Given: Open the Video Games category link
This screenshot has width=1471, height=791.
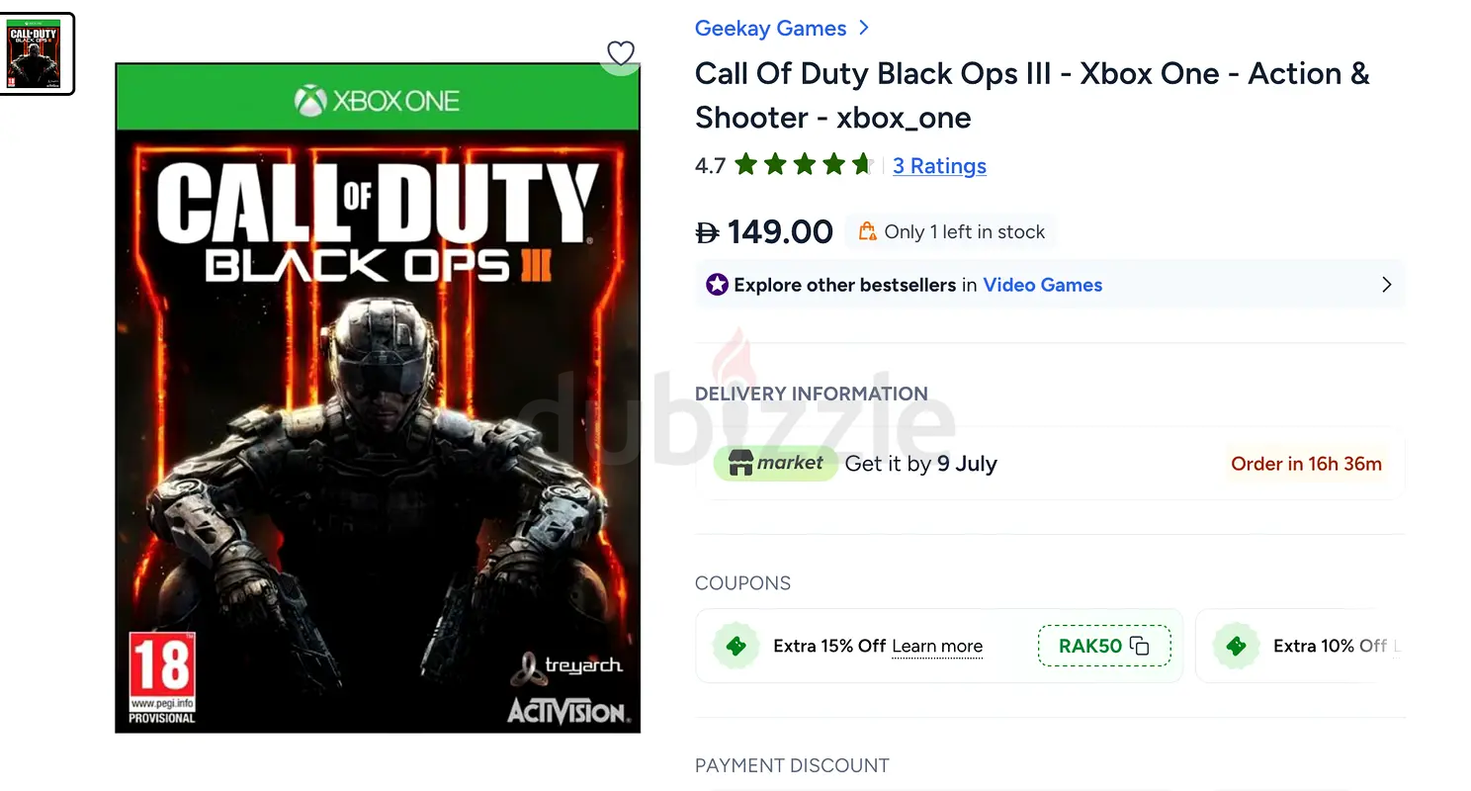Looking at the screenshot, I should [x=1043, y=285].
